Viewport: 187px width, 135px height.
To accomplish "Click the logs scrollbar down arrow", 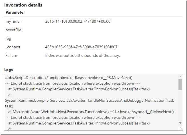I will coord(180,122).
